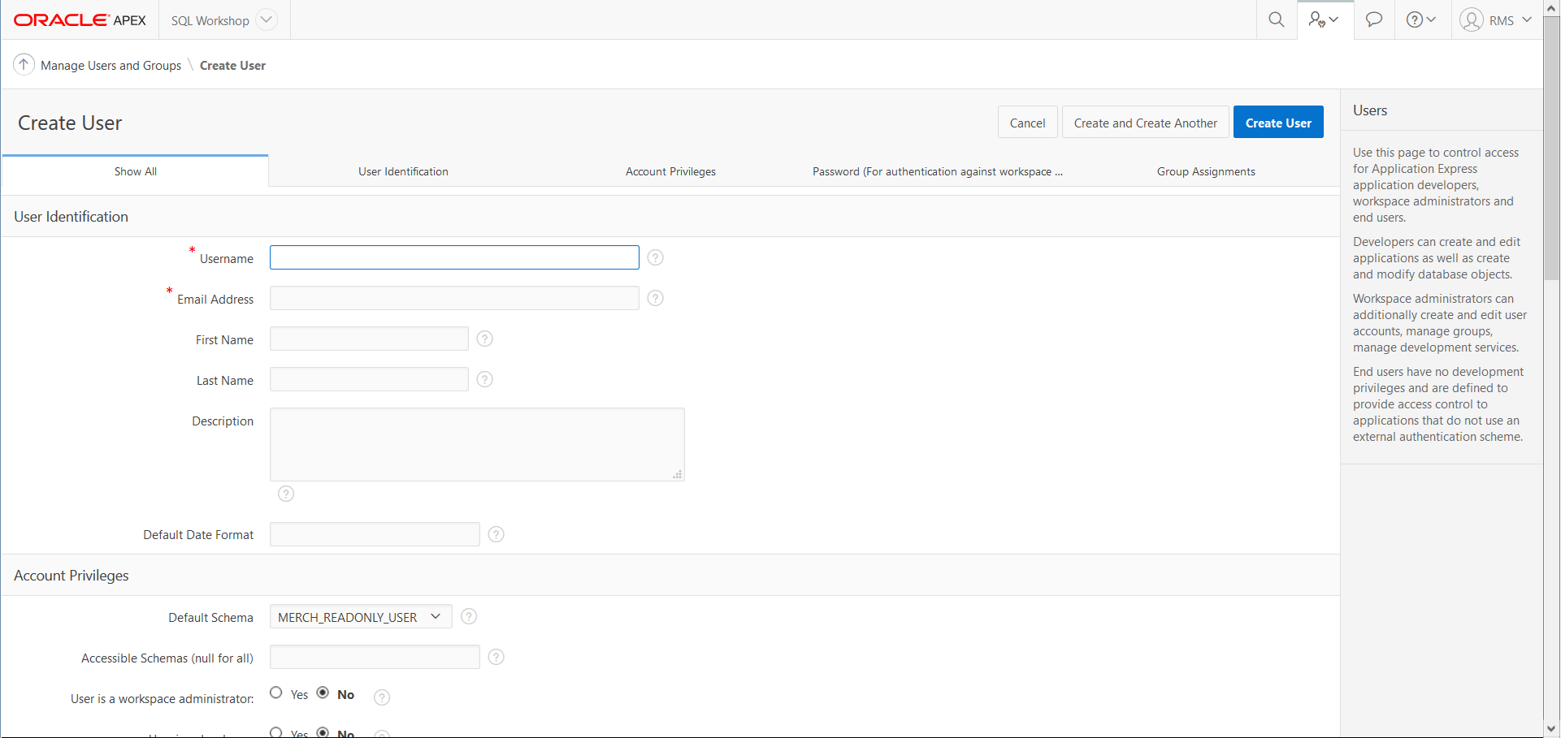Screen dimensions: 1561x738
Task: Open the Default Schema help icon
Action: [468, 616]
